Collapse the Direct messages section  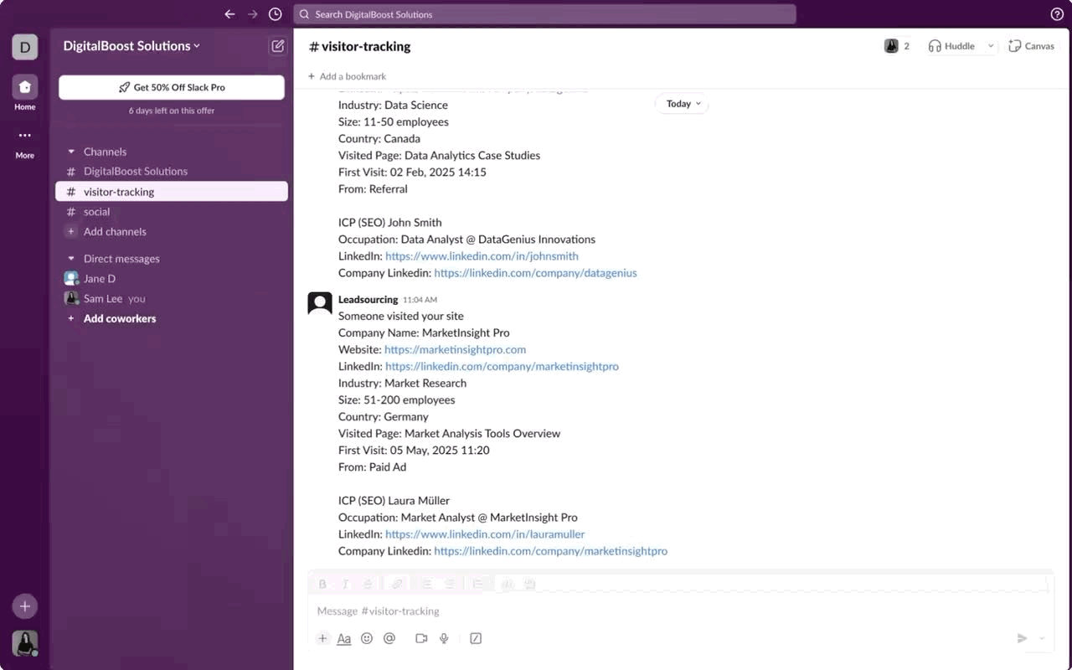pos(71,259)
